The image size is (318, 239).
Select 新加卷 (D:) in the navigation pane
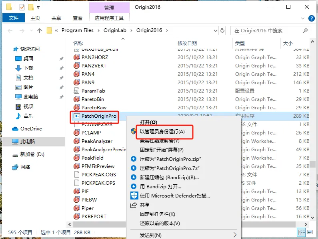(x=32, y=154)
